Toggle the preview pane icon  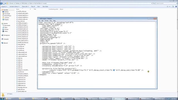[173, 7]
